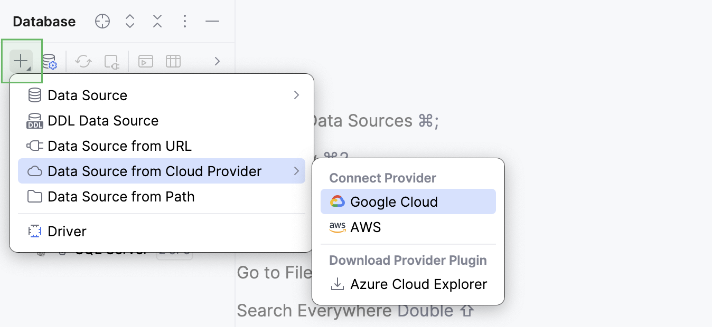Collapse all nodes in the database tree

157,21
